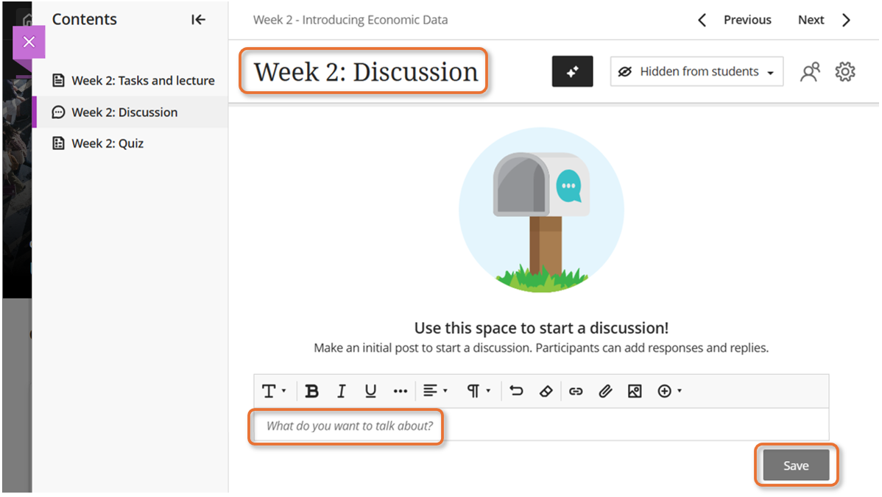Open Week 2: Tasks and lecture
This screenshot has height=497, width=882.
(143, 81)
